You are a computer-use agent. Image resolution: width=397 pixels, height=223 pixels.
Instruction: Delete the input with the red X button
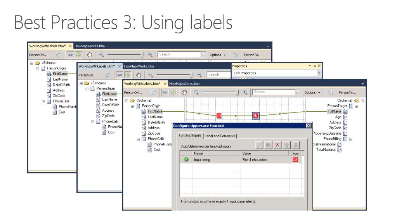[x=277, y=145]
